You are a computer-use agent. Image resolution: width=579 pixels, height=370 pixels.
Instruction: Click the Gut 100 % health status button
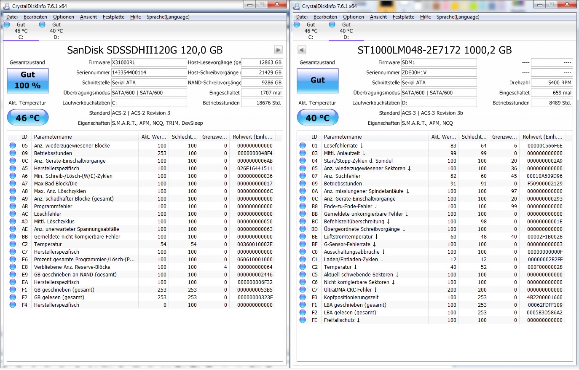click(x=28, y=80)
